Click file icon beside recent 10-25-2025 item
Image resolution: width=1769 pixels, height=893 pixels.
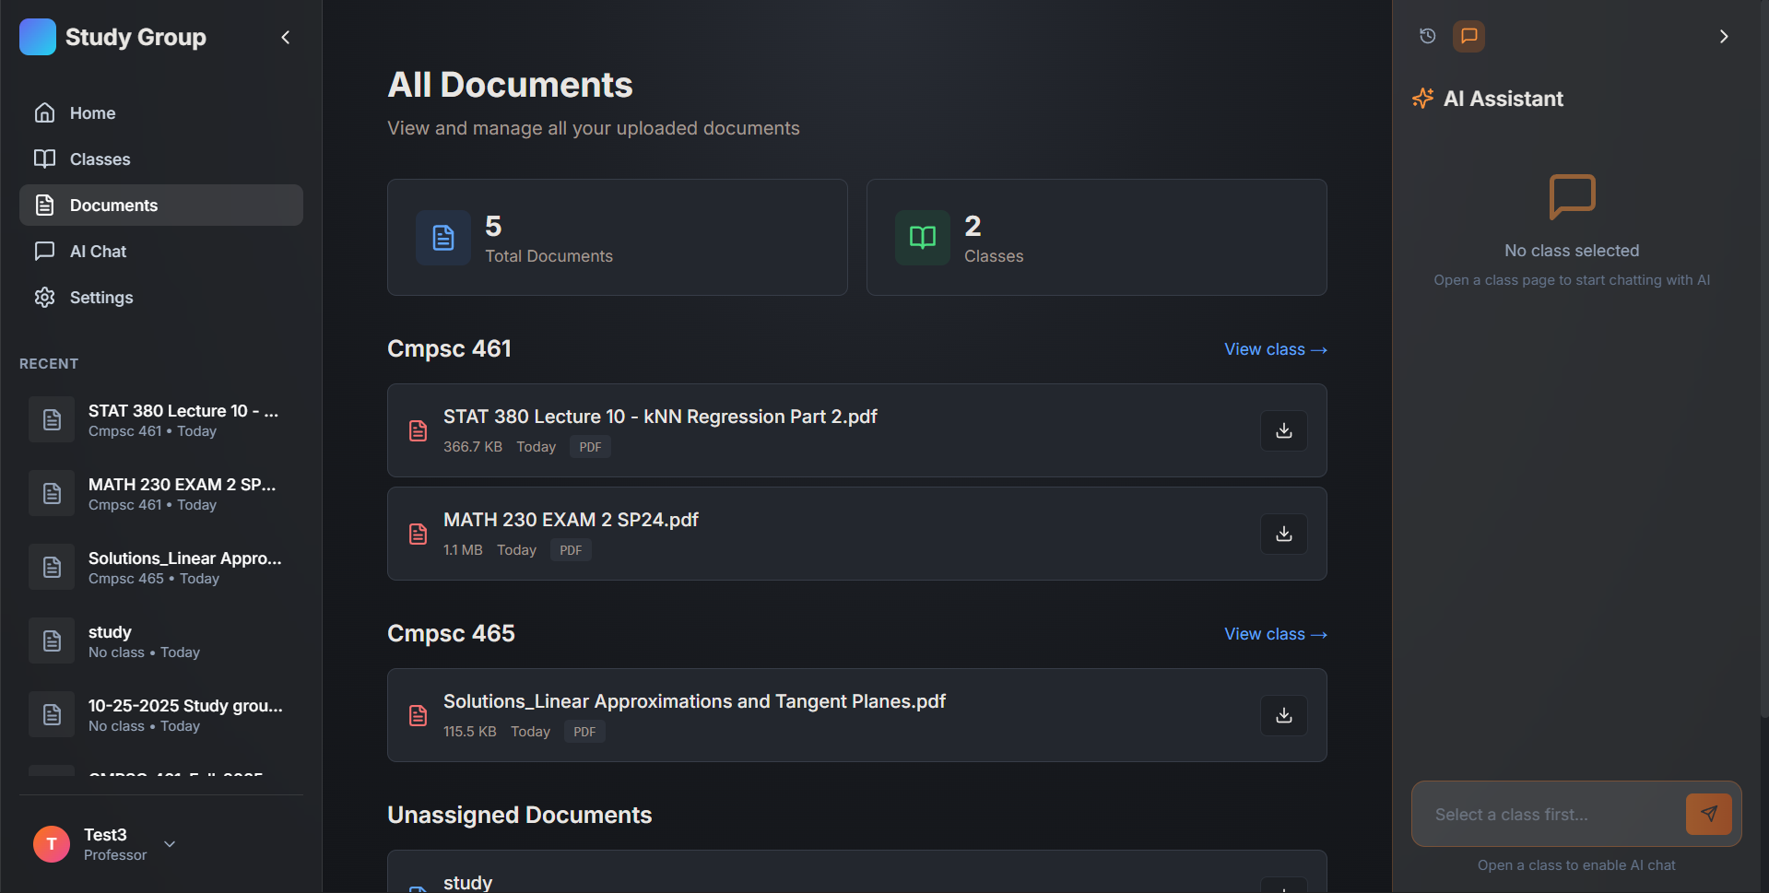[52, 714]
